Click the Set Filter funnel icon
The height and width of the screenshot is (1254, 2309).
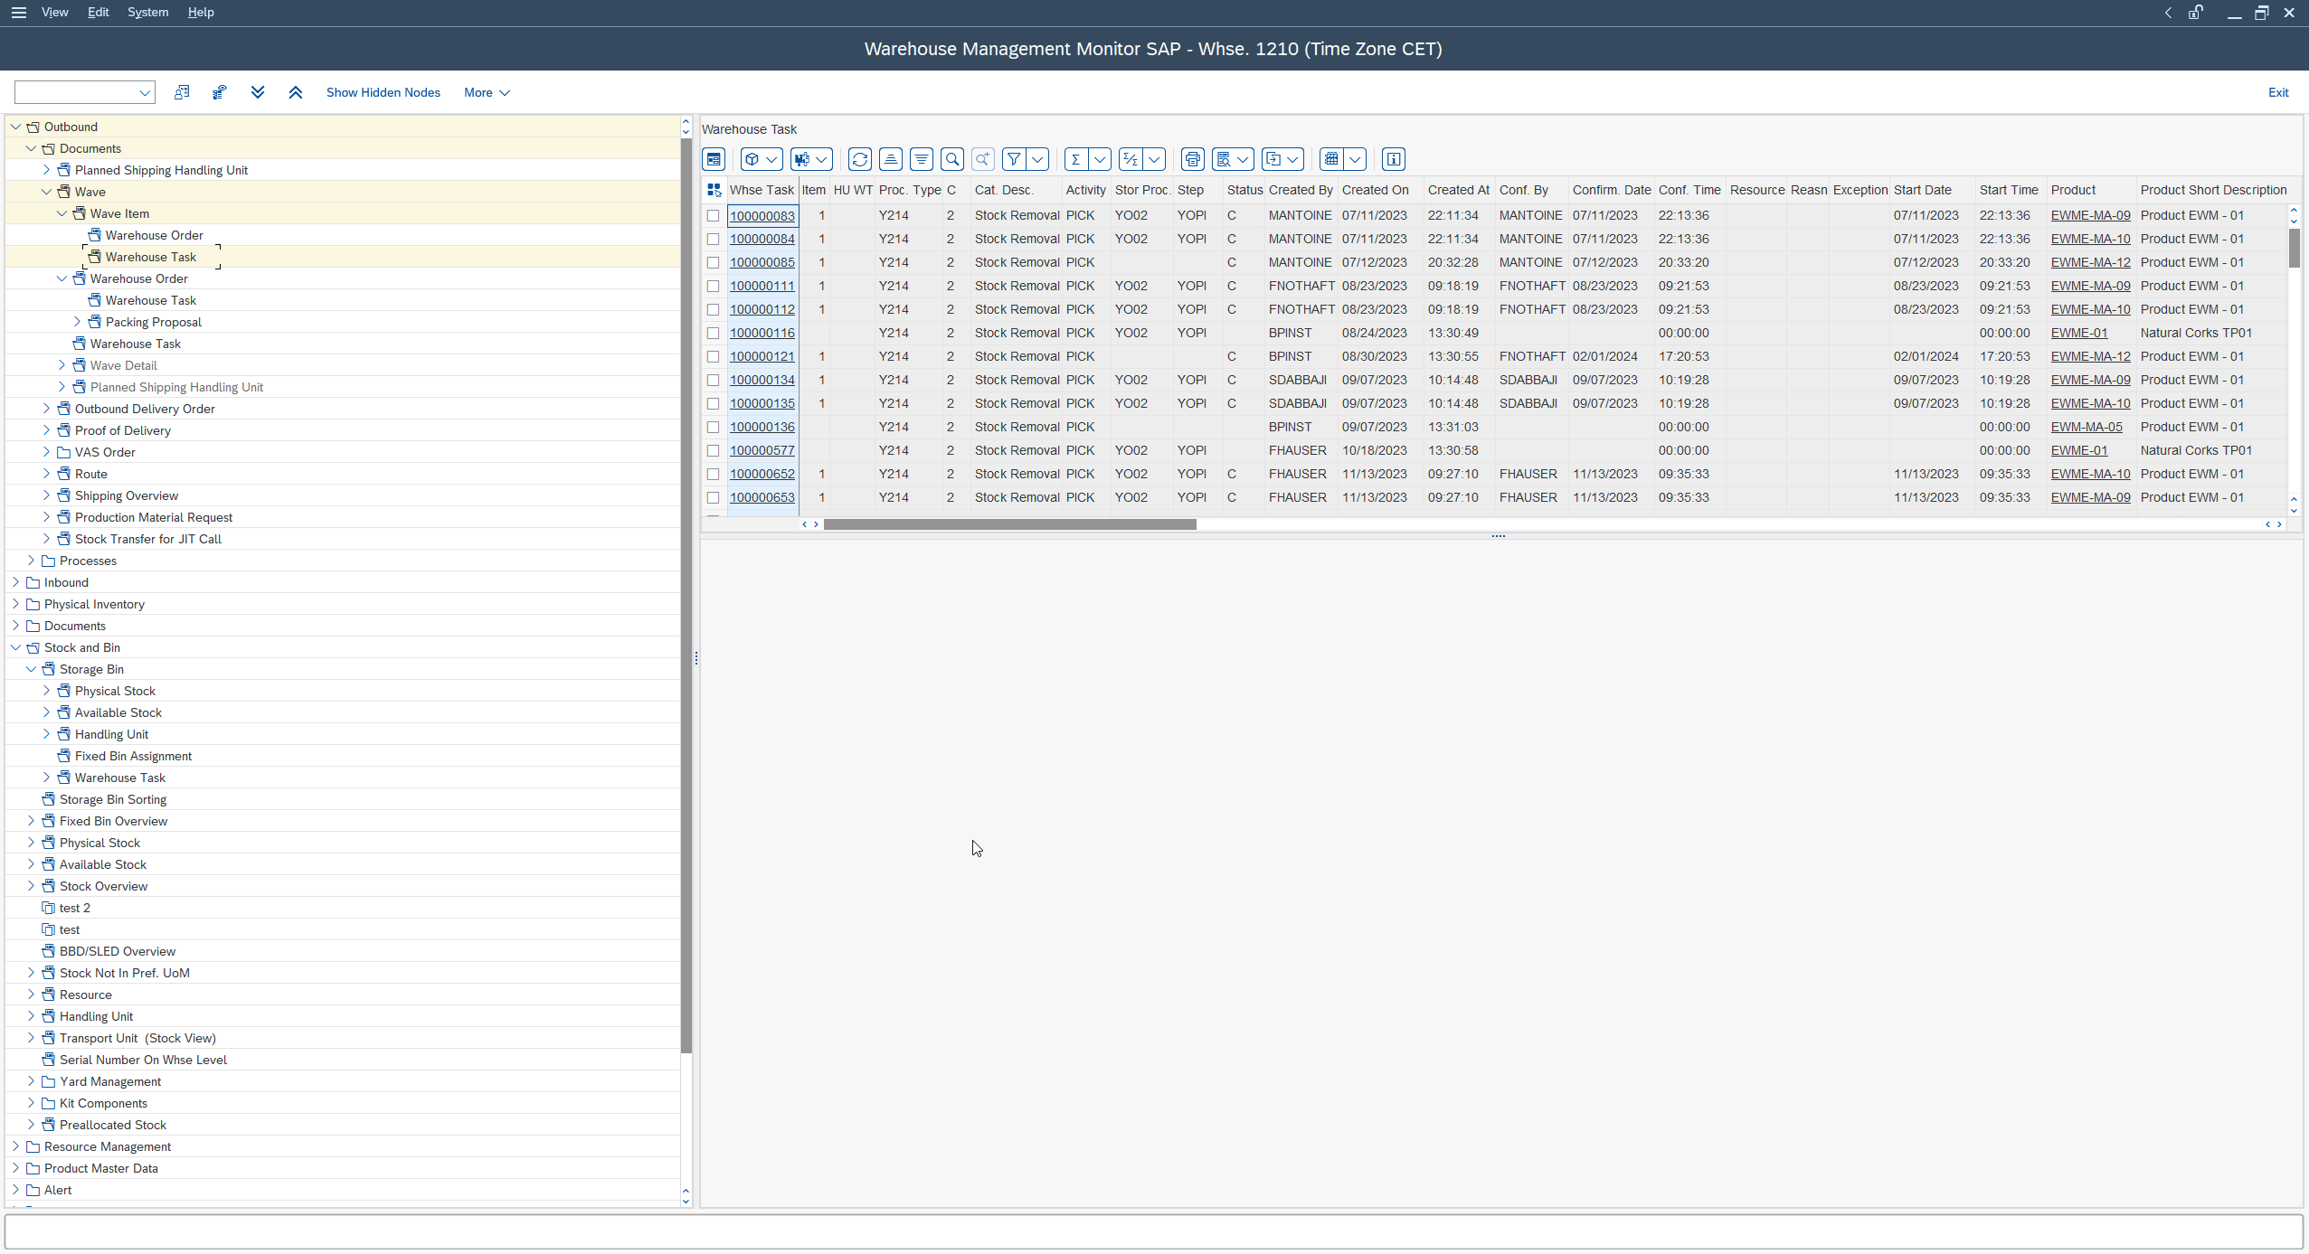tap(1014, 159)
